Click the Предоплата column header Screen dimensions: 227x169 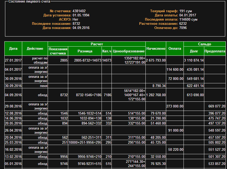tap(215, 51)
